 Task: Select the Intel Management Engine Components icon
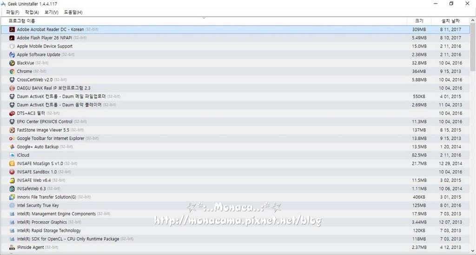[x=12, y=214]
